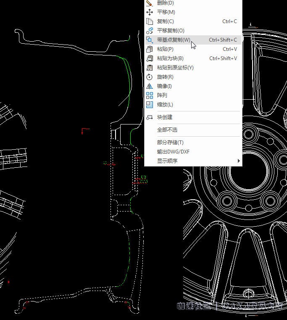Select the Paste as Block (粘贴为块) icon
The height and width of the screenshot is (320, 287).
pos(149,58)
